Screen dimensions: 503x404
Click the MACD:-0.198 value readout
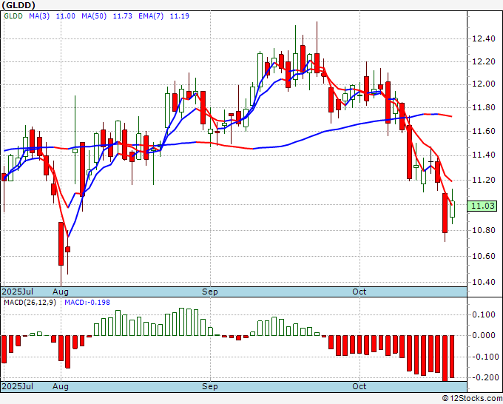click(x=87, y=303)
